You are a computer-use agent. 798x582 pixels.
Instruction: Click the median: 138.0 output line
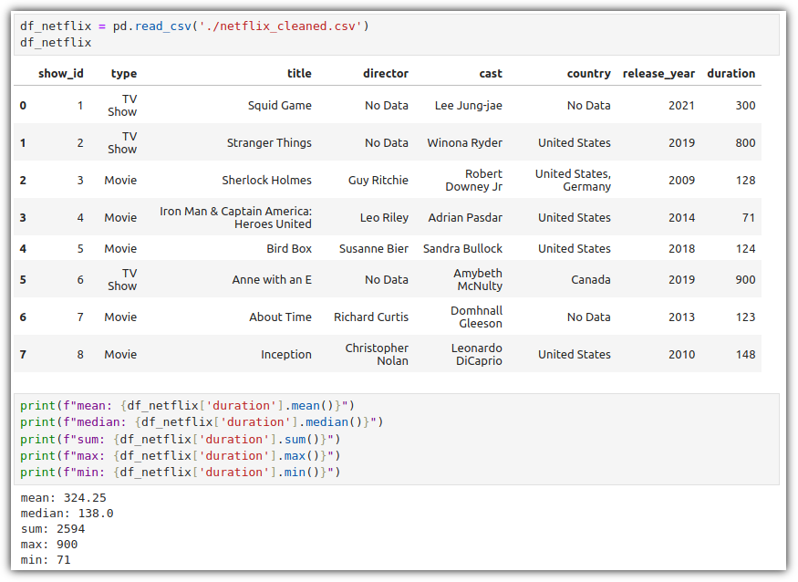[x=67, y=514]
